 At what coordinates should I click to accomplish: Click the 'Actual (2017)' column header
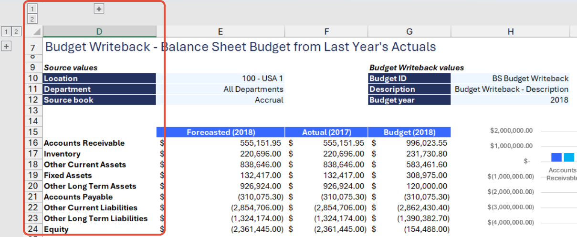326,132
